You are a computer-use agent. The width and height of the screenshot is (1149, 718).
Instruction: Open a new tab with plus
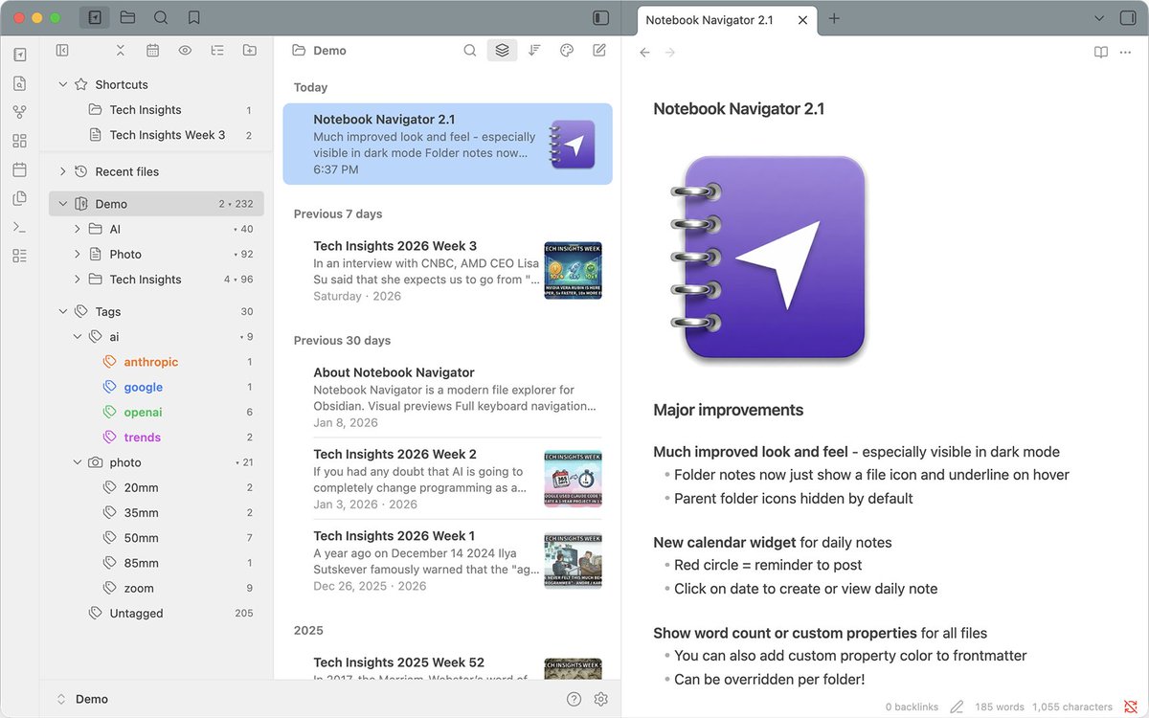pyautogui.click(x=834, y=18)
